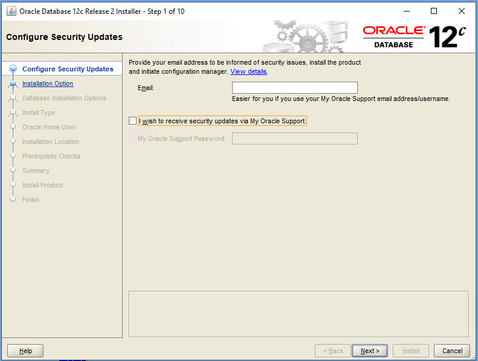Click the empty message area at bottom

tap(299, 314)
